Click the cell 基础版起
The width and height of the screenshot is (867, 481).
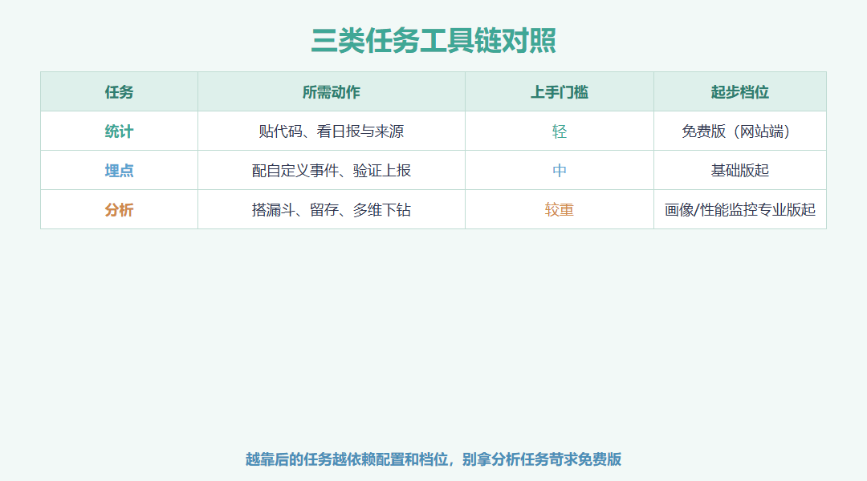(740, 171)
